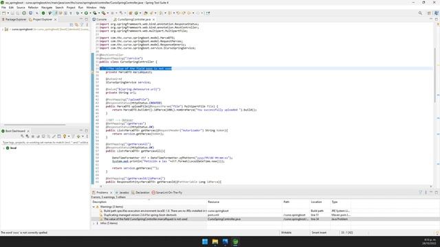Screen dimensions: 440x247
Task: Open the File menu
Action: [3, 8]
